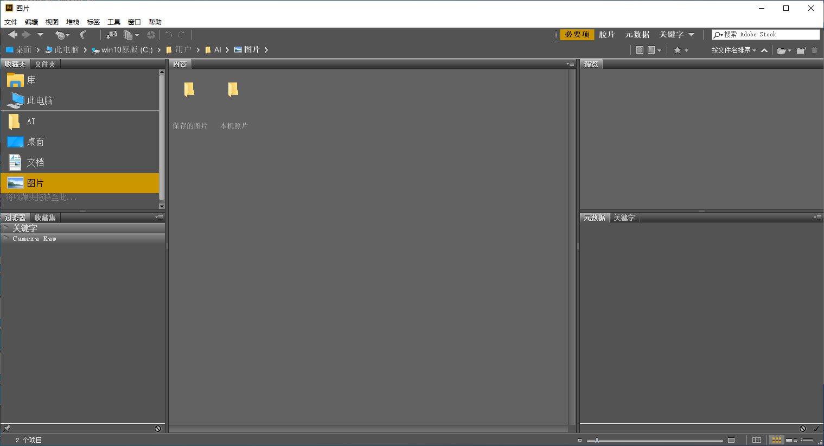Click AI in the path bar
The width and height of the screenshot is (824, 446).
(x=213, y=49)
